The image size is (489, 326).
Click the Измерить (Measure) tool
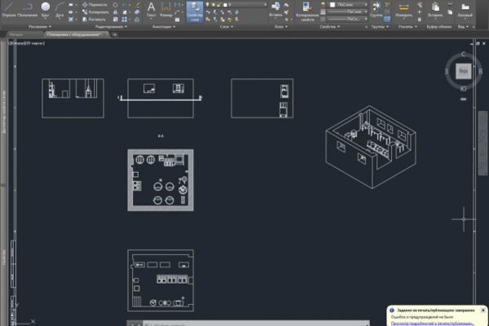pos(403,9)
